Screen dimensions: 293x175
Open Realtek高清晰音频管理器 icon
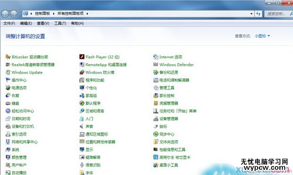tap(8, 65)
